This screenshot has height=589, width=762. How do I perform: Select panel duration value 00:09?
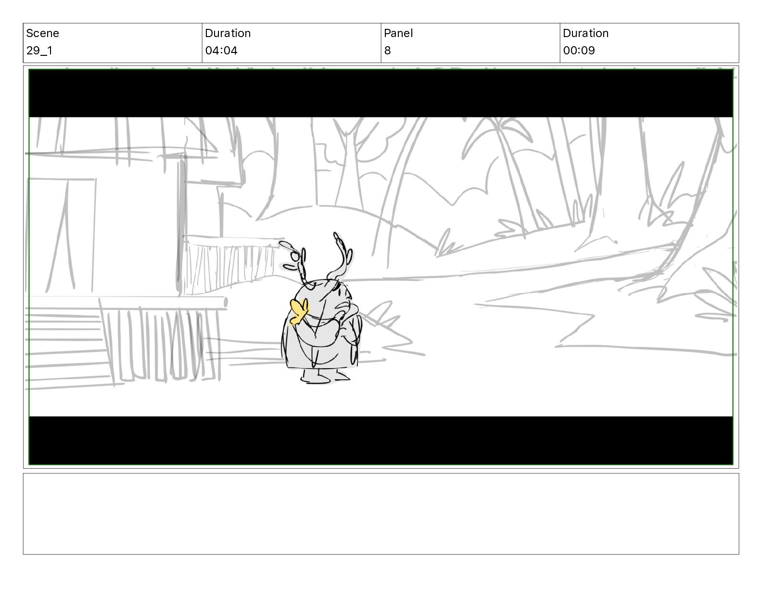(x=579, y=51)
